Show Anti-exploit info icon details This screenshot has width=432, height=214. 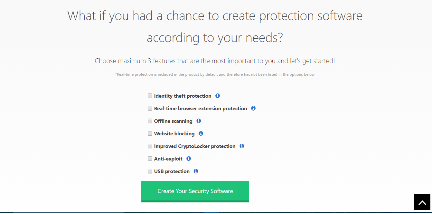coord(189,159)
